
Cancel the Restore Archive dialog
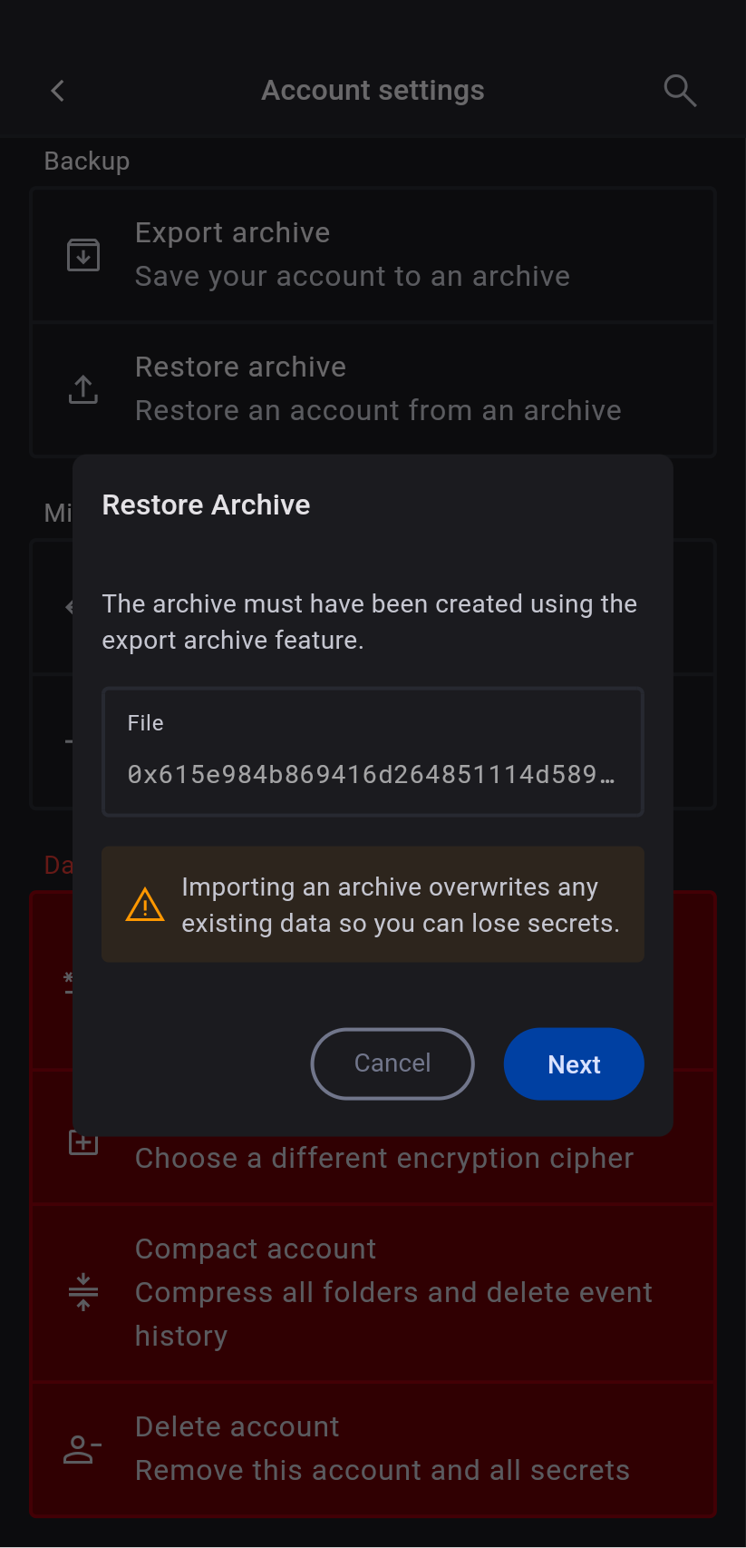pyautogui.click(x=392, y=1063)
